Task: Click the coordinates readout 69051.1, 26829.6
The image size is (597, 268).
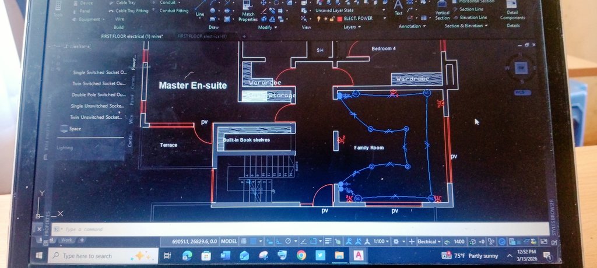Action: (194, 241)
